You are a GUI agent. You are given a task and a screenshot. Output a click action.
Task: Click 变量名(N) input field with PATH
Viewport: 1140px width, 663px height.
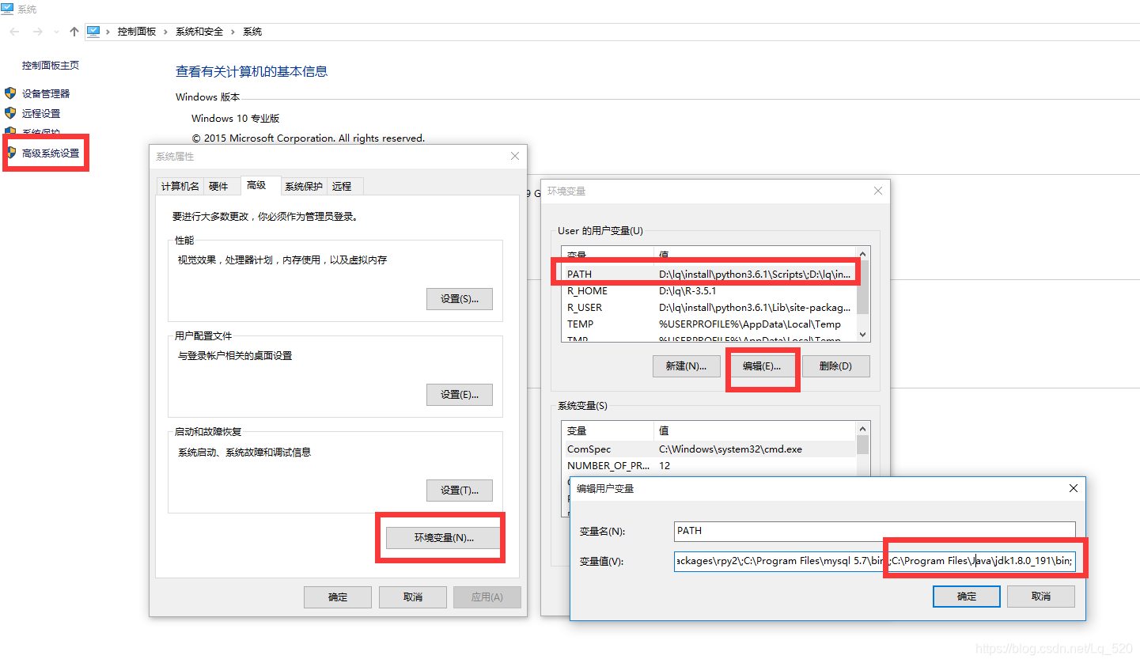coord(875,531)
